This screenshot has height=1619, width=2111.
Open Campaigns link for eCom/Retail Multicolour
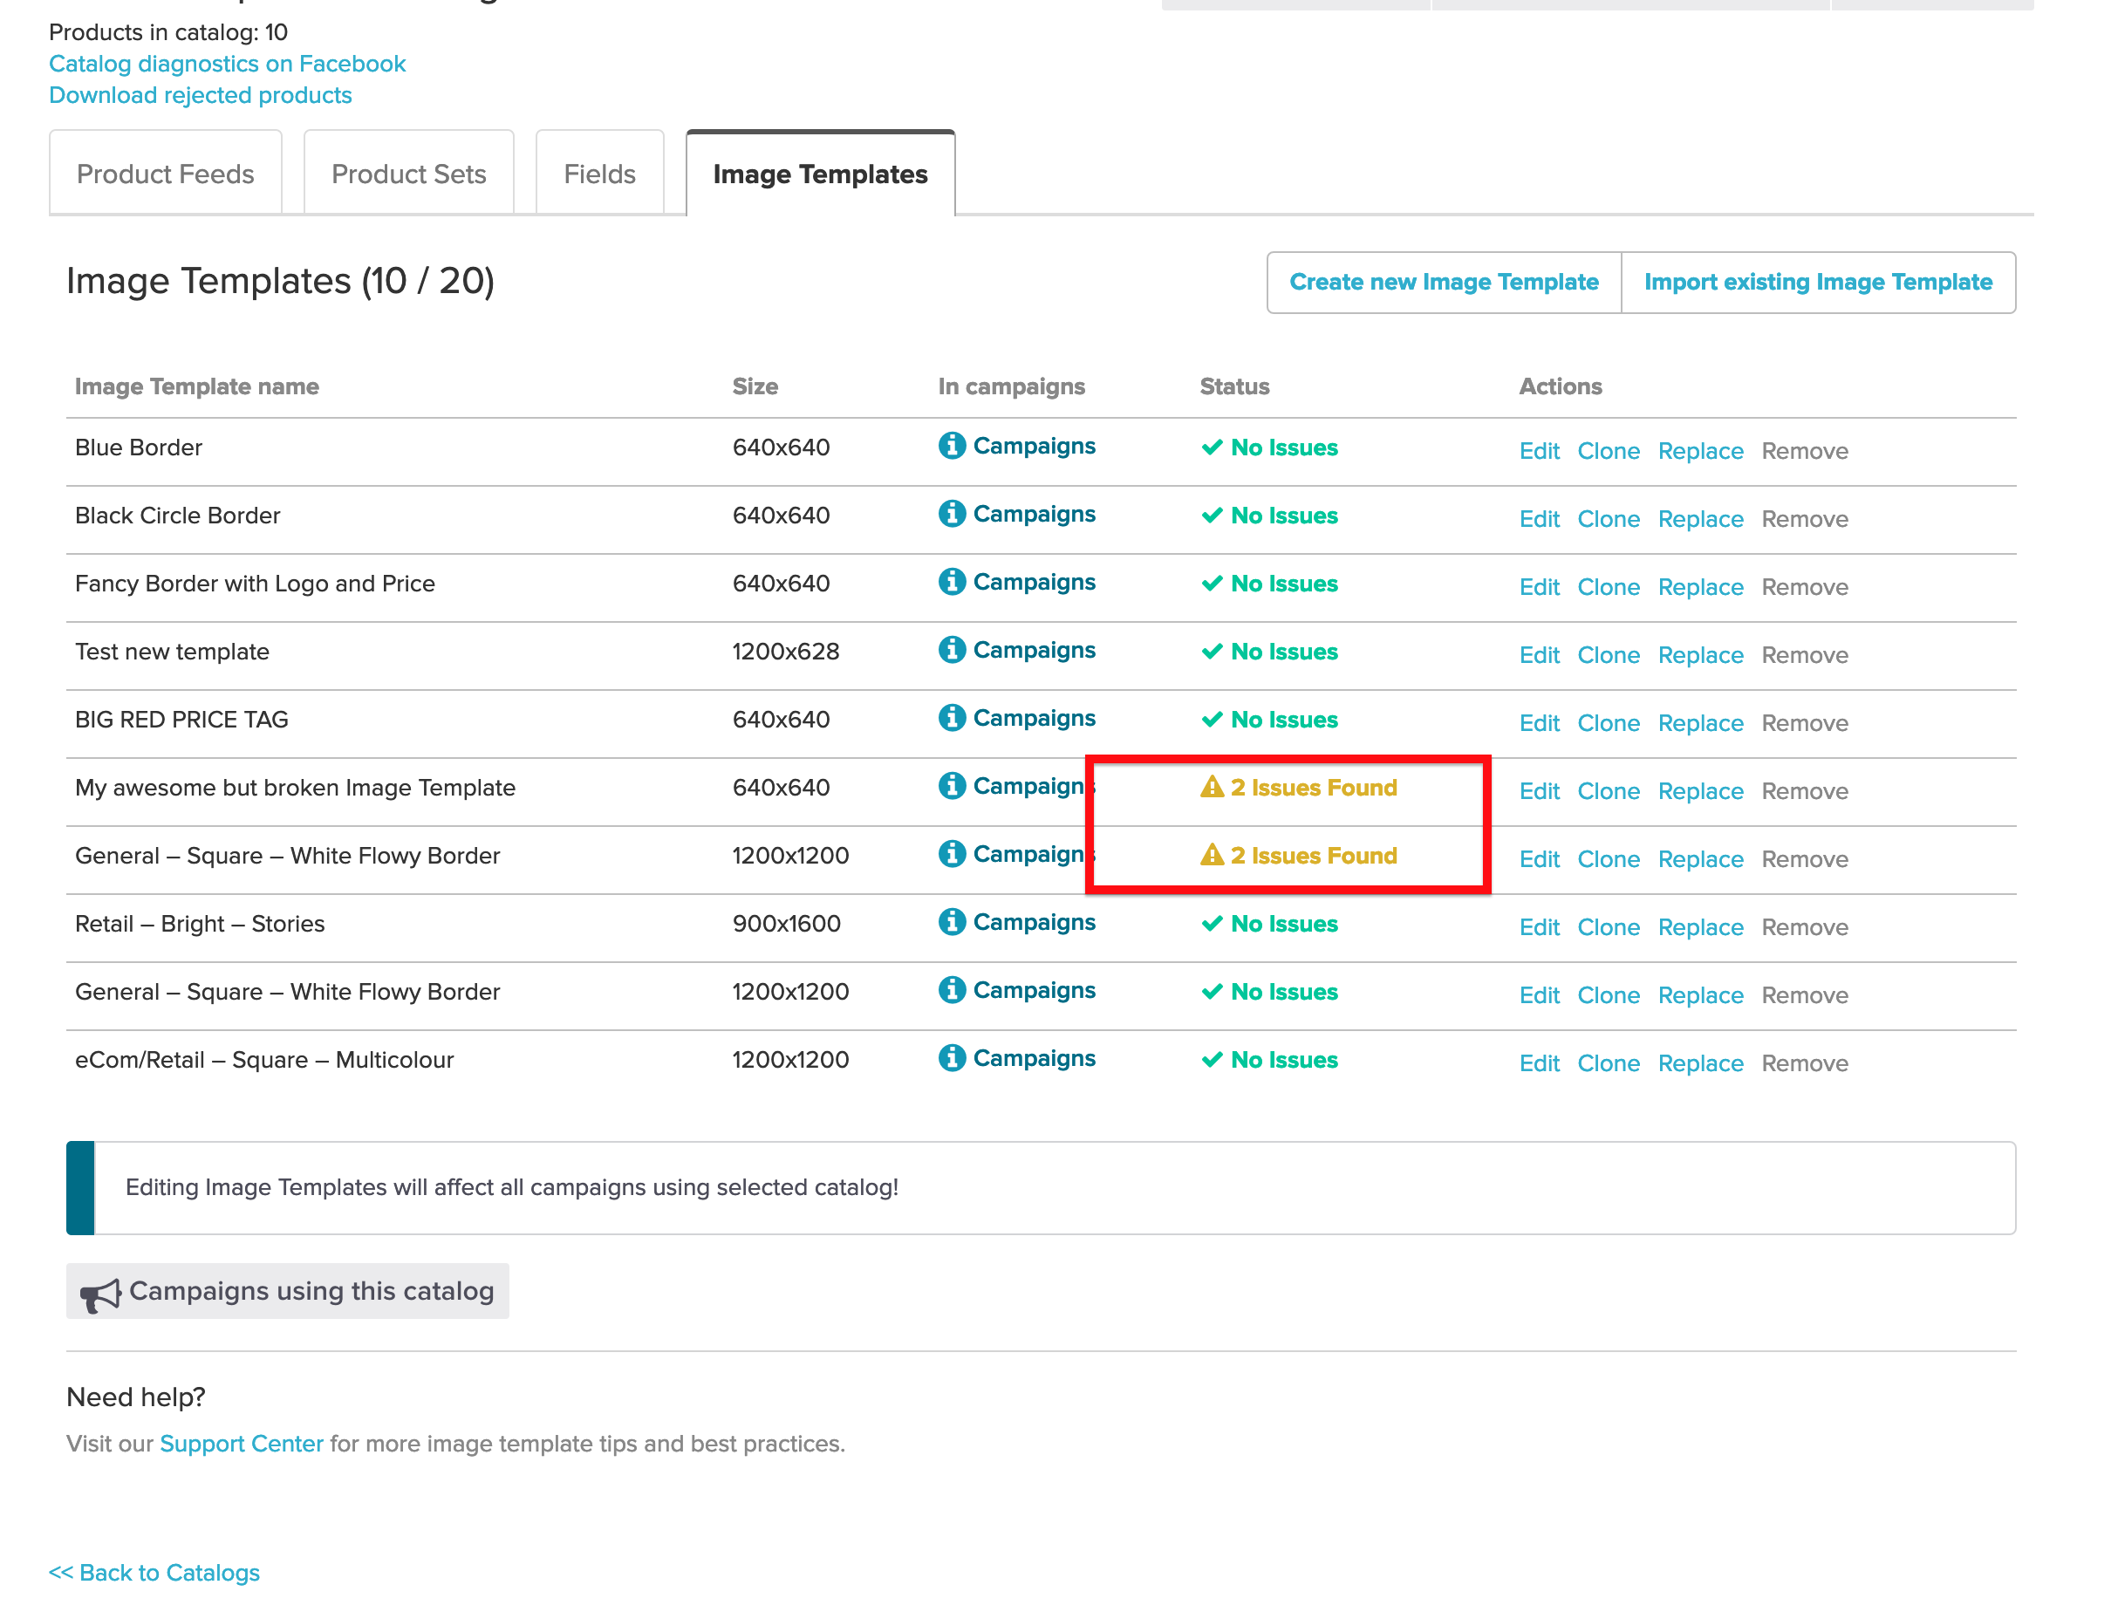click(x=1033, y=1058)
